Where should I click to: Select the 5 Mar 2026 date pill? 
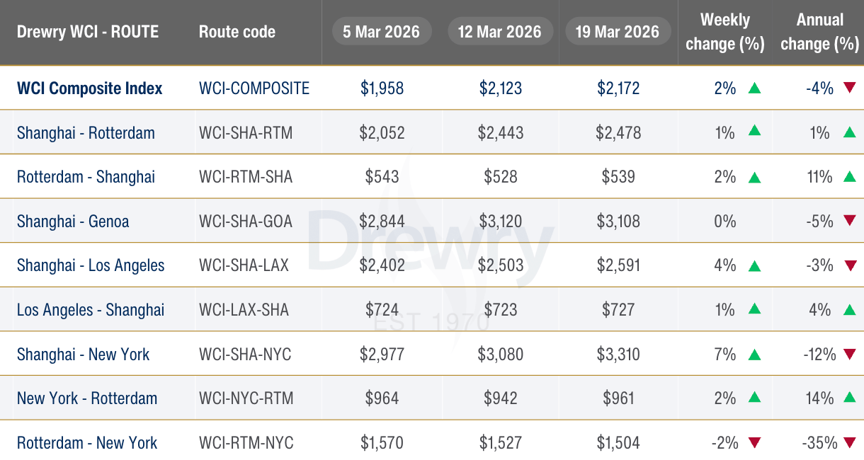pos(382,32)
